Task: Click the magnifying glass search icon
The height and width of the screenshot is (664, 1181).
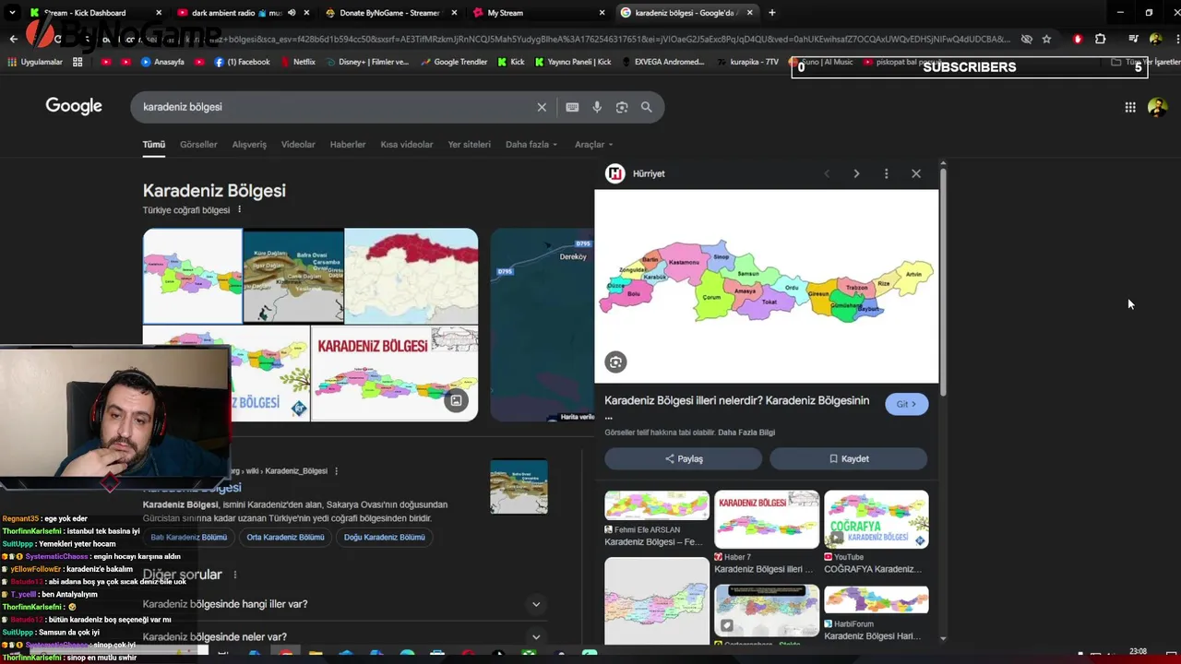Action: point(647,107)
